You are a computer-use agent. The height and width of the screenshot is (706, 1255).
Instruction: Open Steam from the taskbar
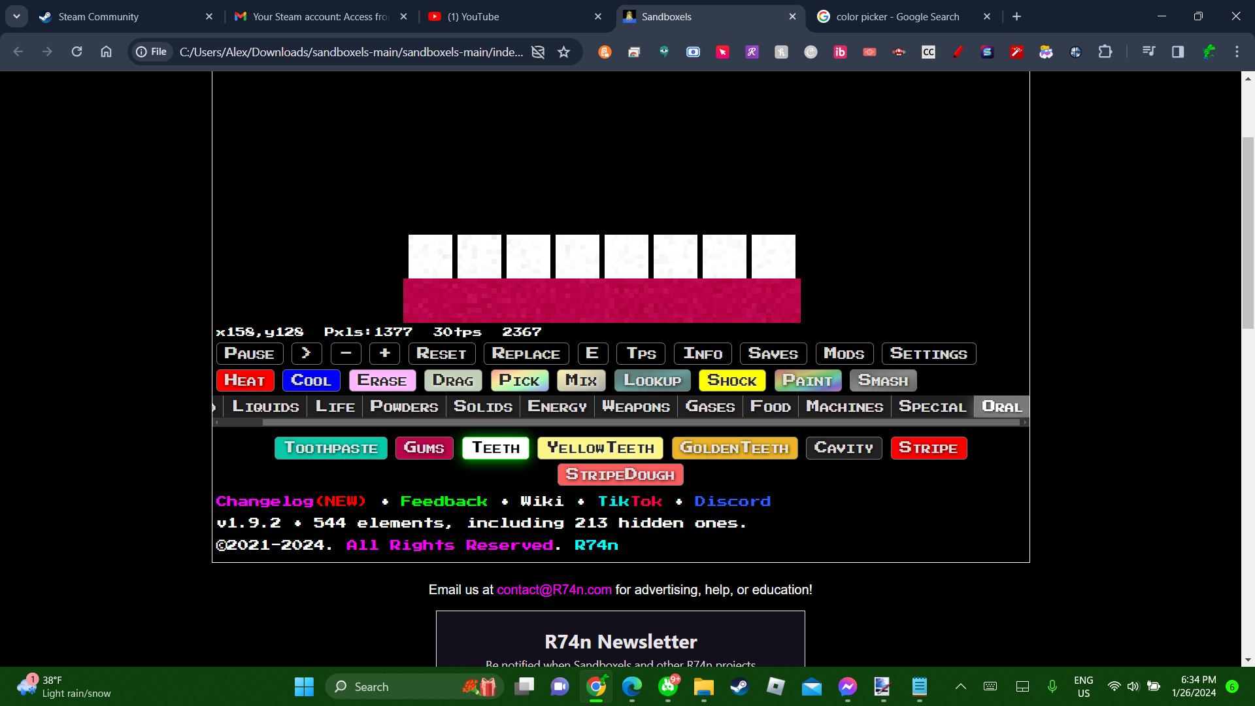tap(739, 686)
